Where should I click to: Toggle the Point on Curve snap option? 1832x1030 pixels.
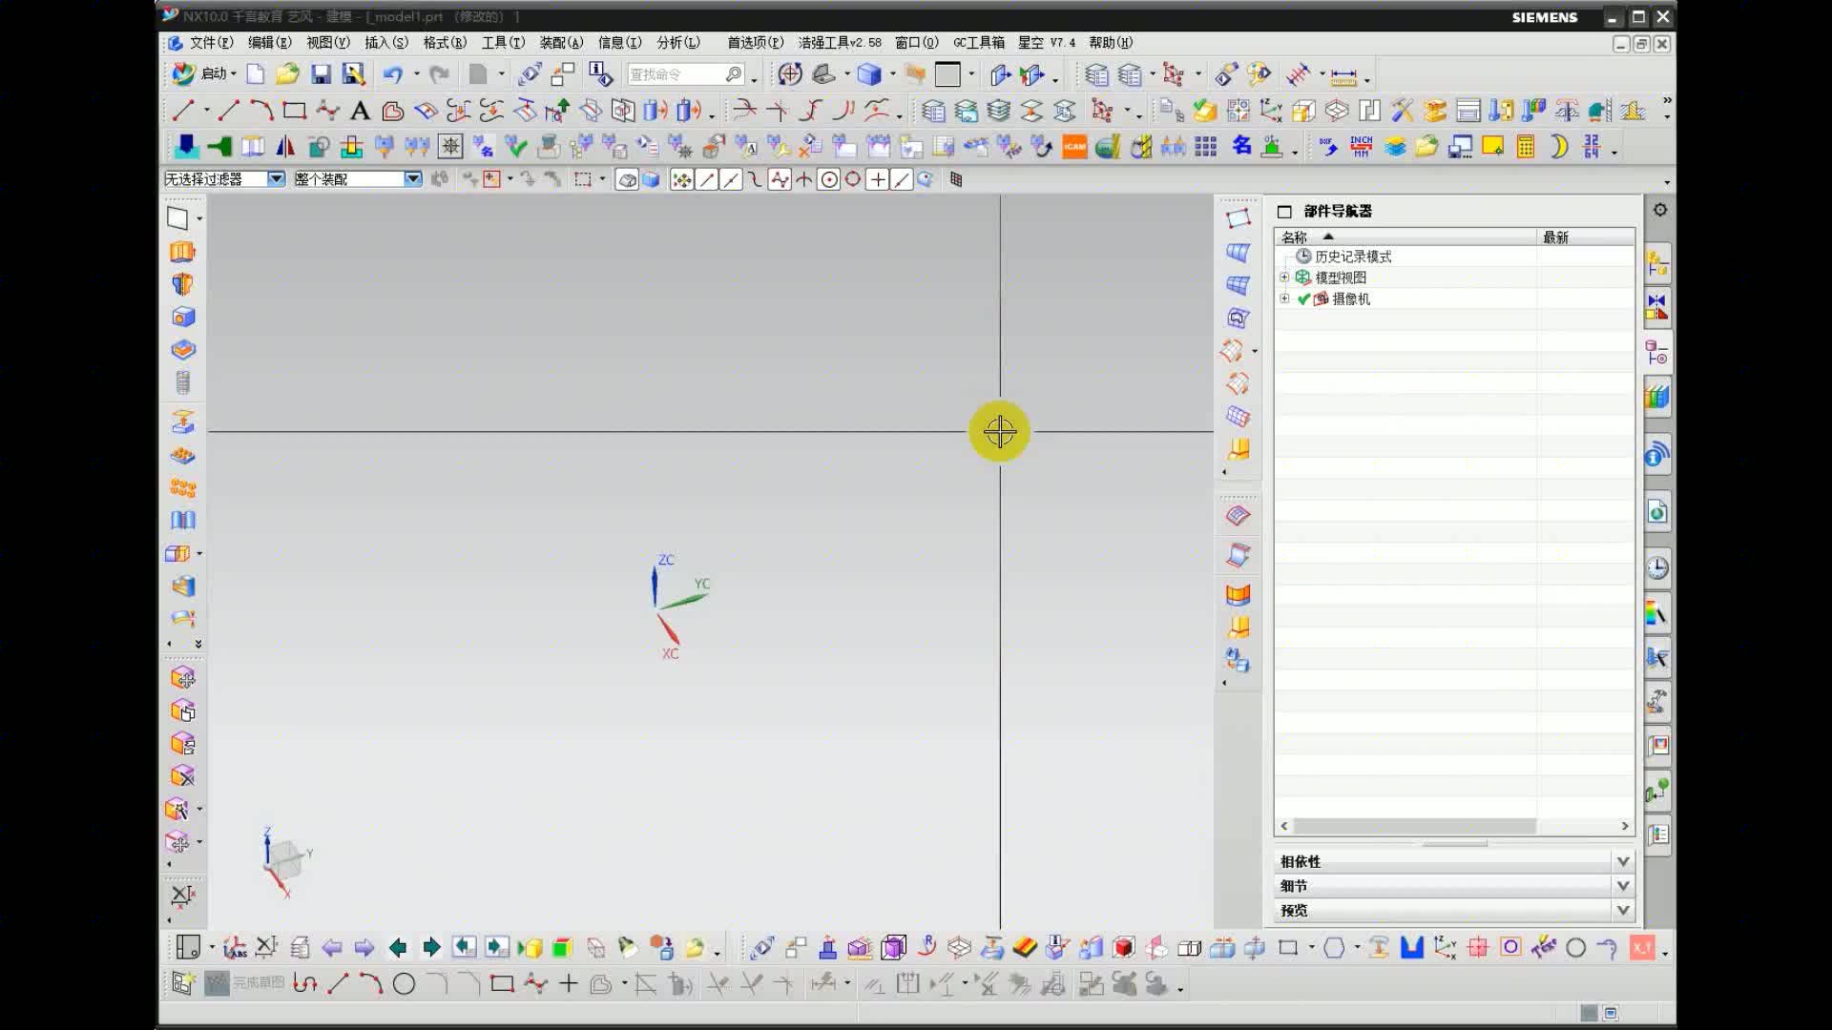902,179
